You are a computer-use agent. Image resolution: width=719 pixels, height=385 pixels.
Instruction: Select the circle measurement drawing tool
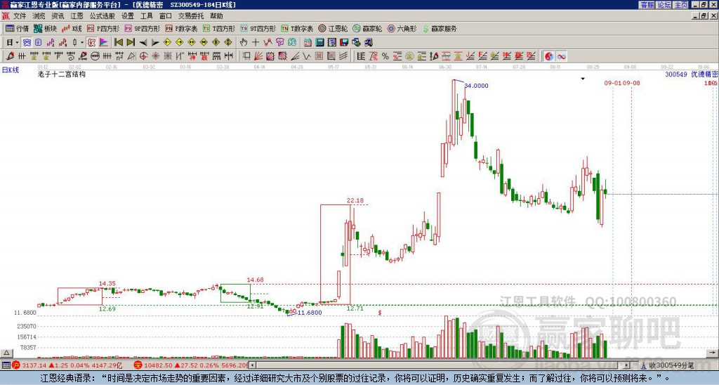click(95, 56)
